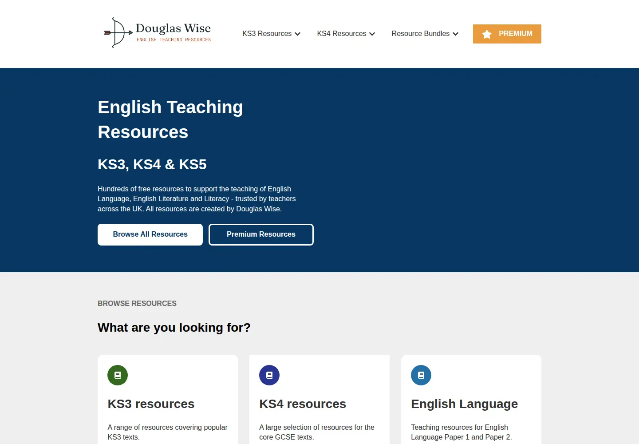Click the dark blue book icon above KS4 resources
Image resolution: width=639 pixels, height=444 pixels.
click(x=269, y=375)
